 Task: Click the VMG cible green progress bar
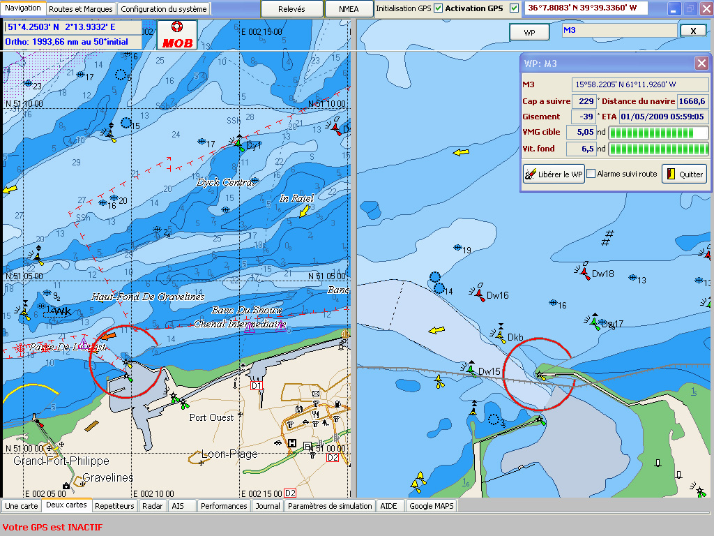click(x=658, y=133)
